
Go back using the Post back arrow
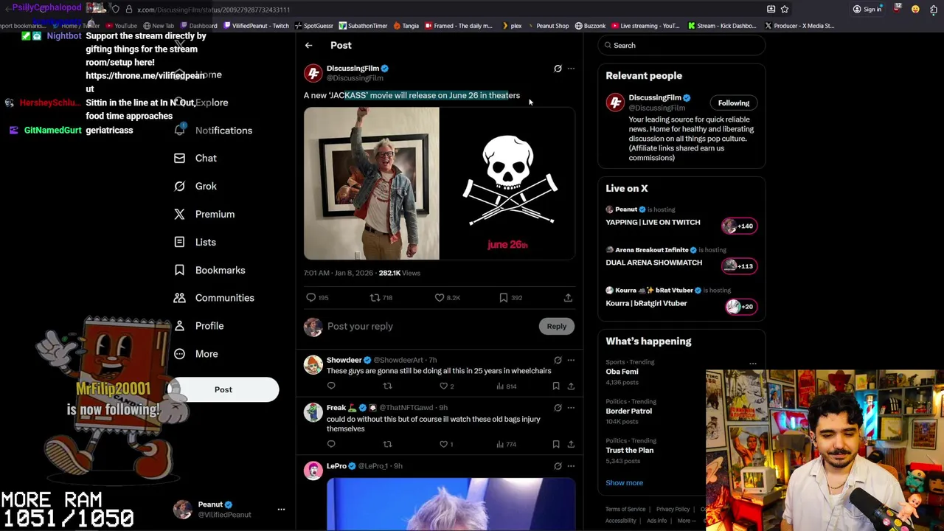309,46
